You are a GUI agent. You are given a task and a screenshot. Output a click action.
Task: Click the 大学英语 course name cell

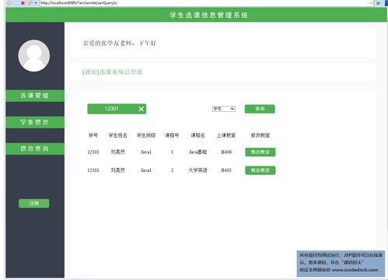click(x=197, y=170)
